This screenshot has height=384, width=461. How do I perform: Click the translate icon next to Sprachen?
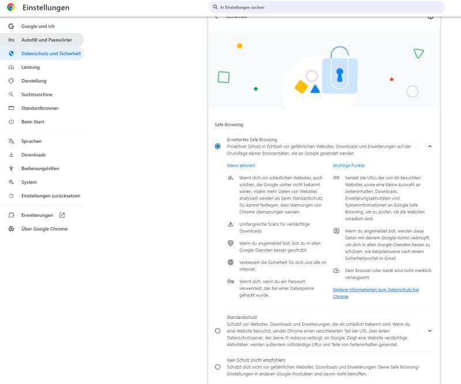(x=11, y=141)
